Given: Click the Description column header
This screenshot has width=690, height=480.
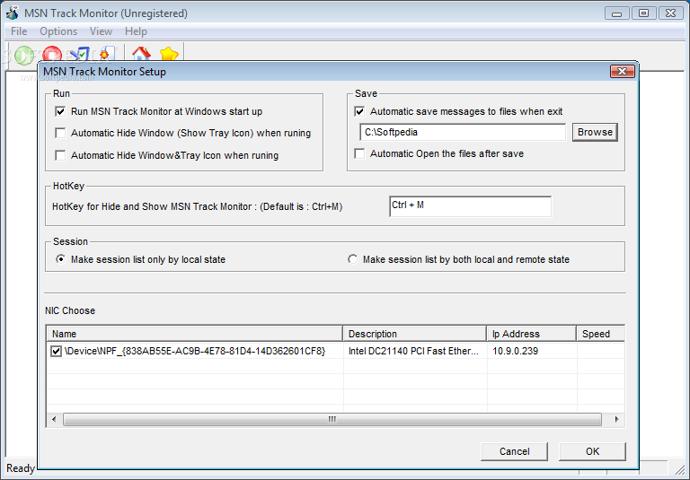Looking at the screenshot, I should pos(414,334).
